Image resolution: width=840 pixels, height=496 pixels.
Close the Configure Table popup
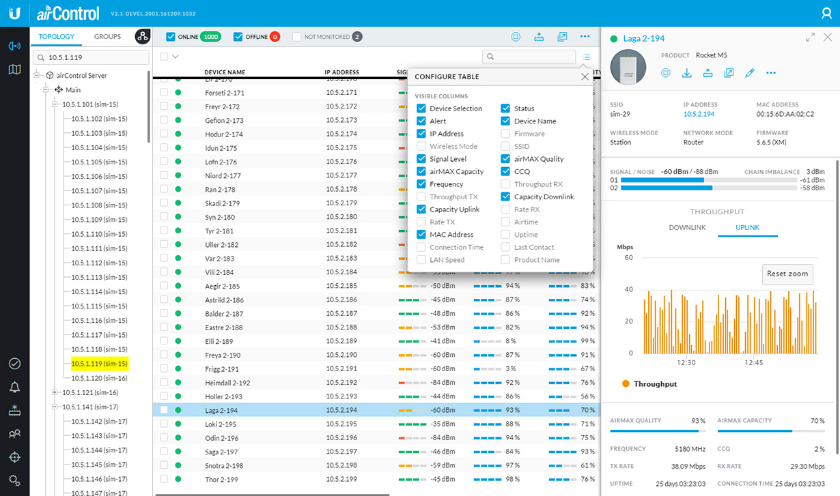coord(585,77)
